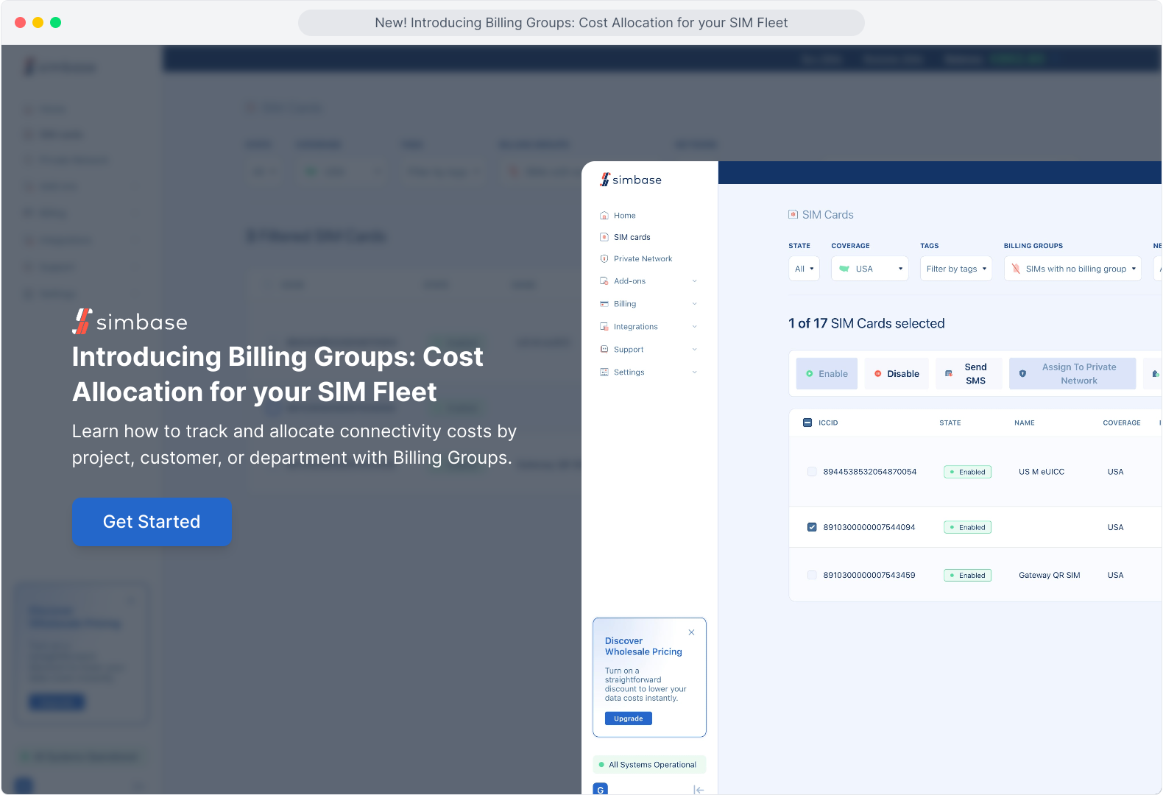The width and height of the screenshot is (1163, 795).
Task: Check the box for ICCID 8944538532054870054
Action: [812, 472]
